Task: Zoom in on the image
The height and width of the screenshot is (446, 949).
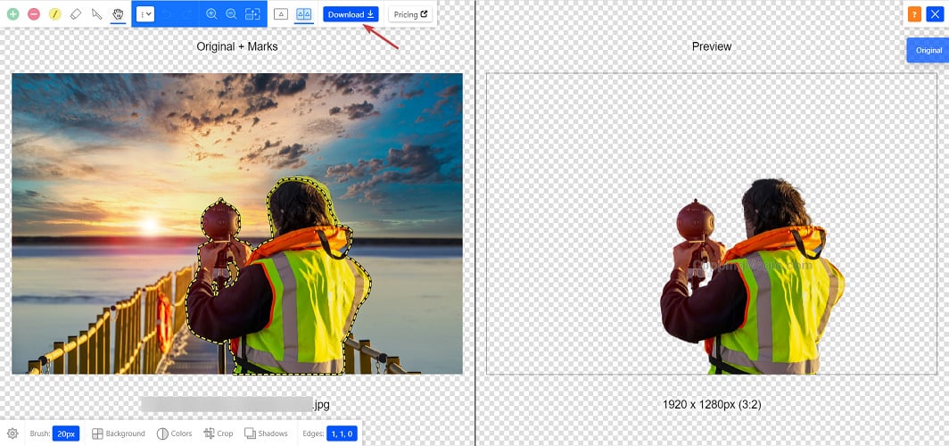Action: pyautogui.click(x=211, y=14)
